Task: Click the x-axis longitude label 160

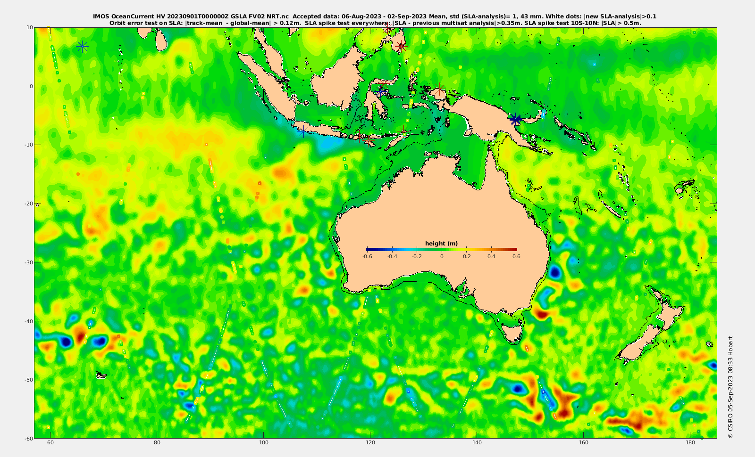Action: click(x=584, y=442)
